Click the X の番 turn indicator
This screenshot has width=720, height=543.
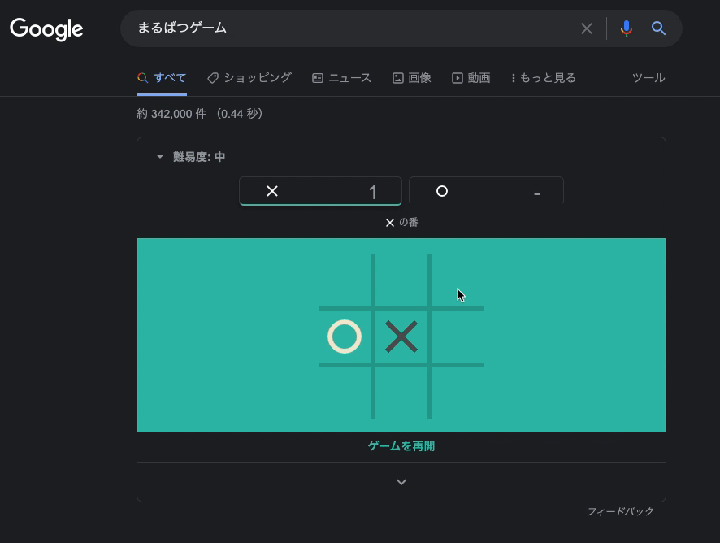pyautogui.click(x=401, y=223)
